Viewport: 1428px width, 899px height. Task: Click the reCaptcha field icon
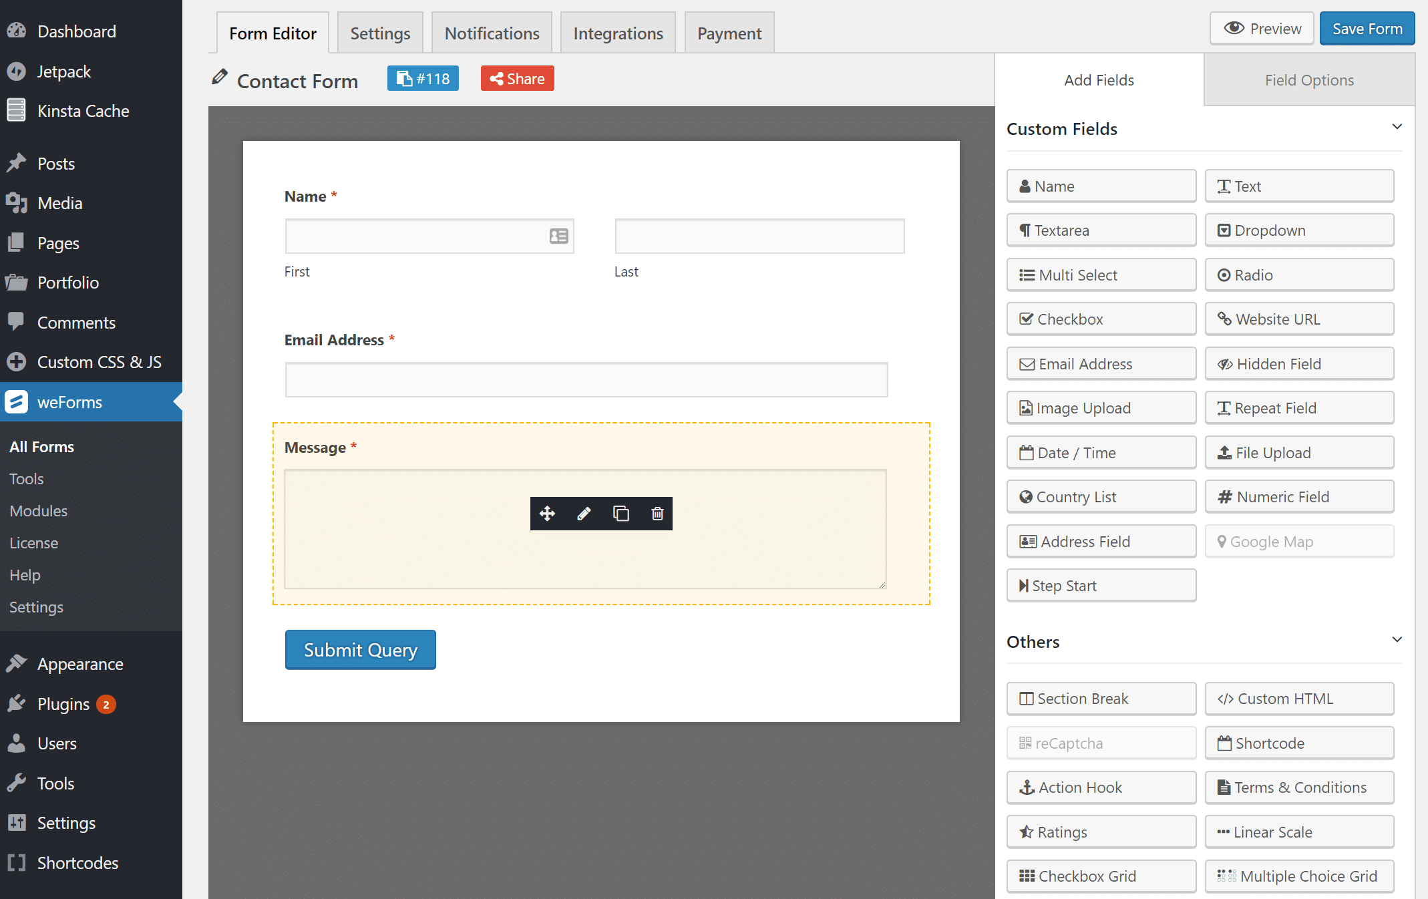click(x=1025, y=743)
